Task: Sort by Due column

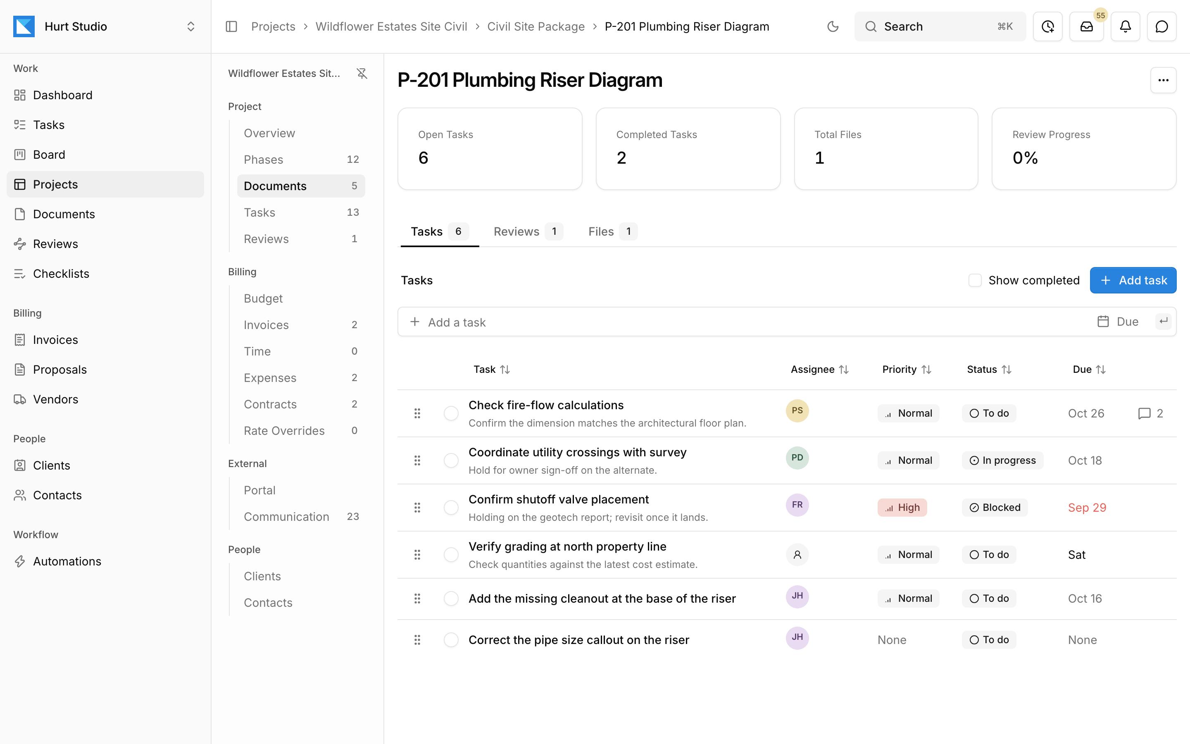Action: click(1089, 370)
